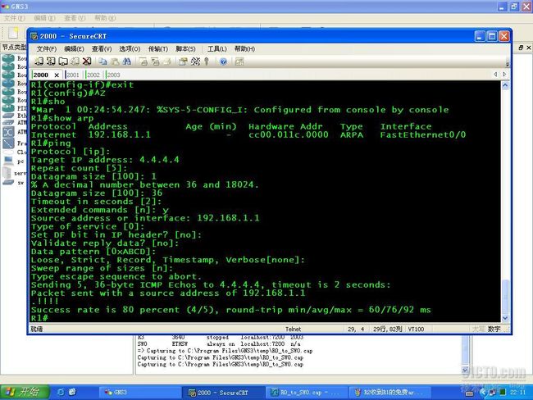Click the tab scroll left arrow

pos(495,74)
